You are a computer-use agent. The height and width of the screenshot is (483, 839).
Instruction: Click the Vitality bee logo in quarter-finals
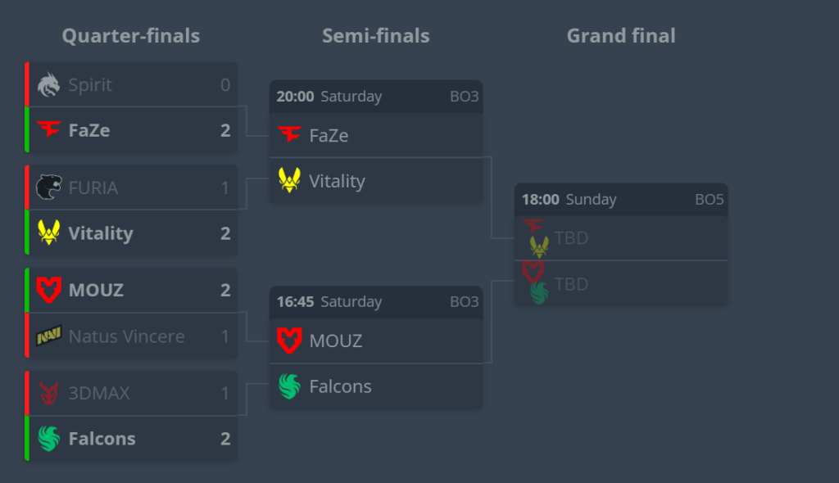pos(49,233)
